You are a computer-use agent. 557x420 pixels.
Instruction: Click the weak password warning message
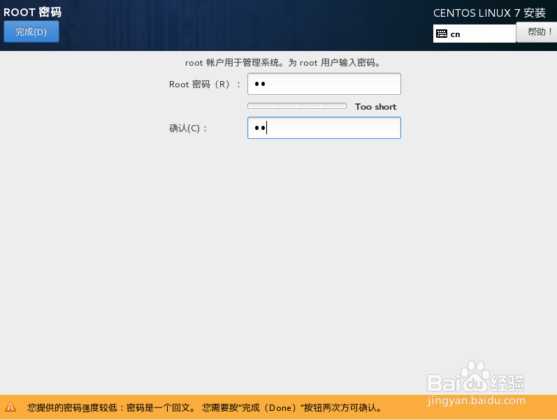pos(205,407)
